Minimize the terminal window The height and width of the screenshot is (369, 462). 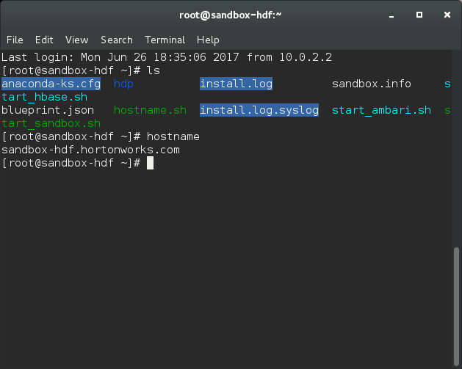[391, 15]
